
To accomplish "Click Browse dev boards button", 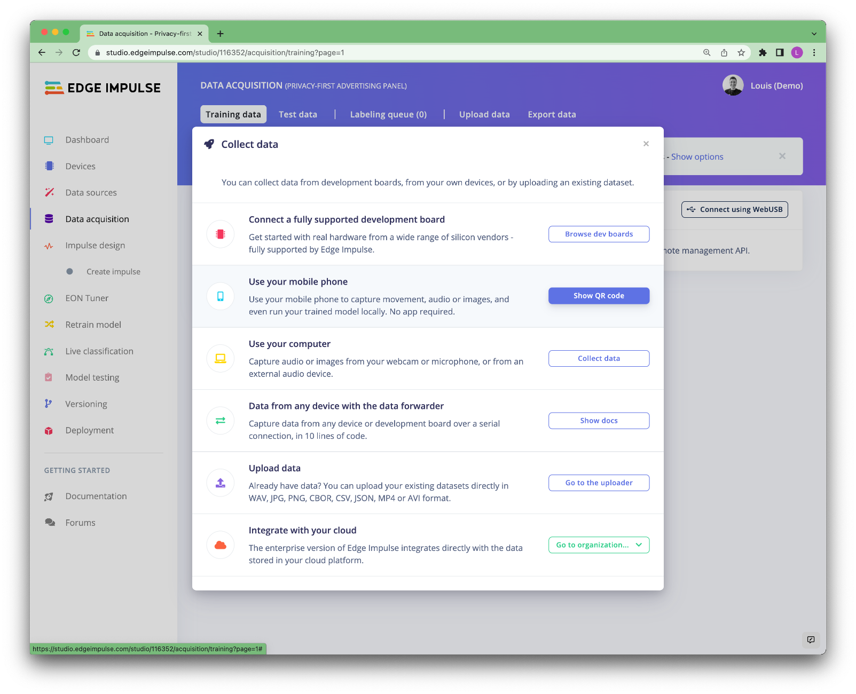I will coord(599,234).
